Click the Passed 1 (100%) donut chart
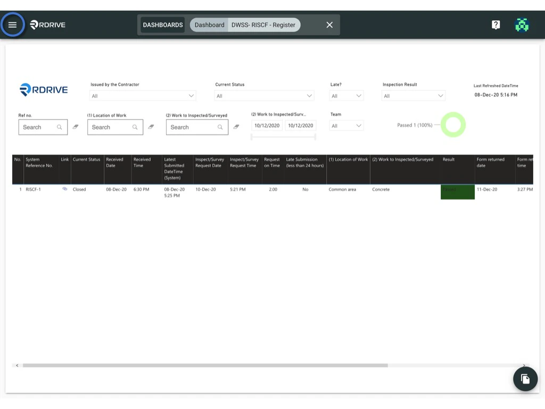Image resolution: width=545 pixels, height=409 pixels. [x=453, y=124]
